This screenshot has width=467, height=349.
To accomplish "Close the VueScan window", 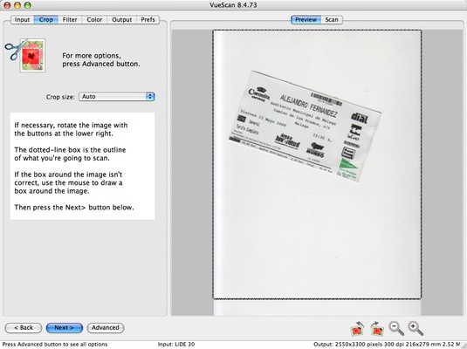I will (x=7, y=5).
